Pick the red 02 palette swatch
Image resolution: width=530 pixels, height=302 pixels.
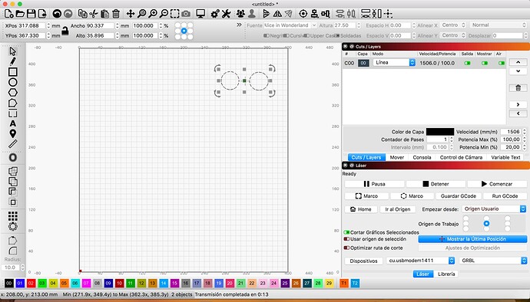pyautogui.click(x=31, y=283)
